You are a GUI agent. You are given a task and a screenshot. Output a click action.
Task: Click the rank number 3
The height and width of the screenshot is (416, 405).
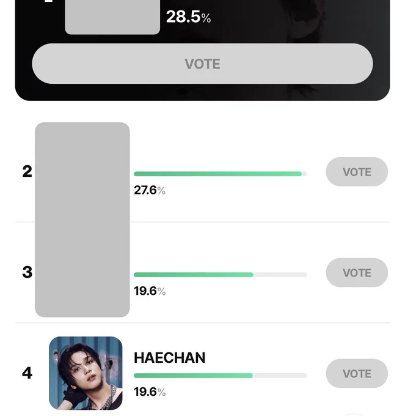point(27,272)
